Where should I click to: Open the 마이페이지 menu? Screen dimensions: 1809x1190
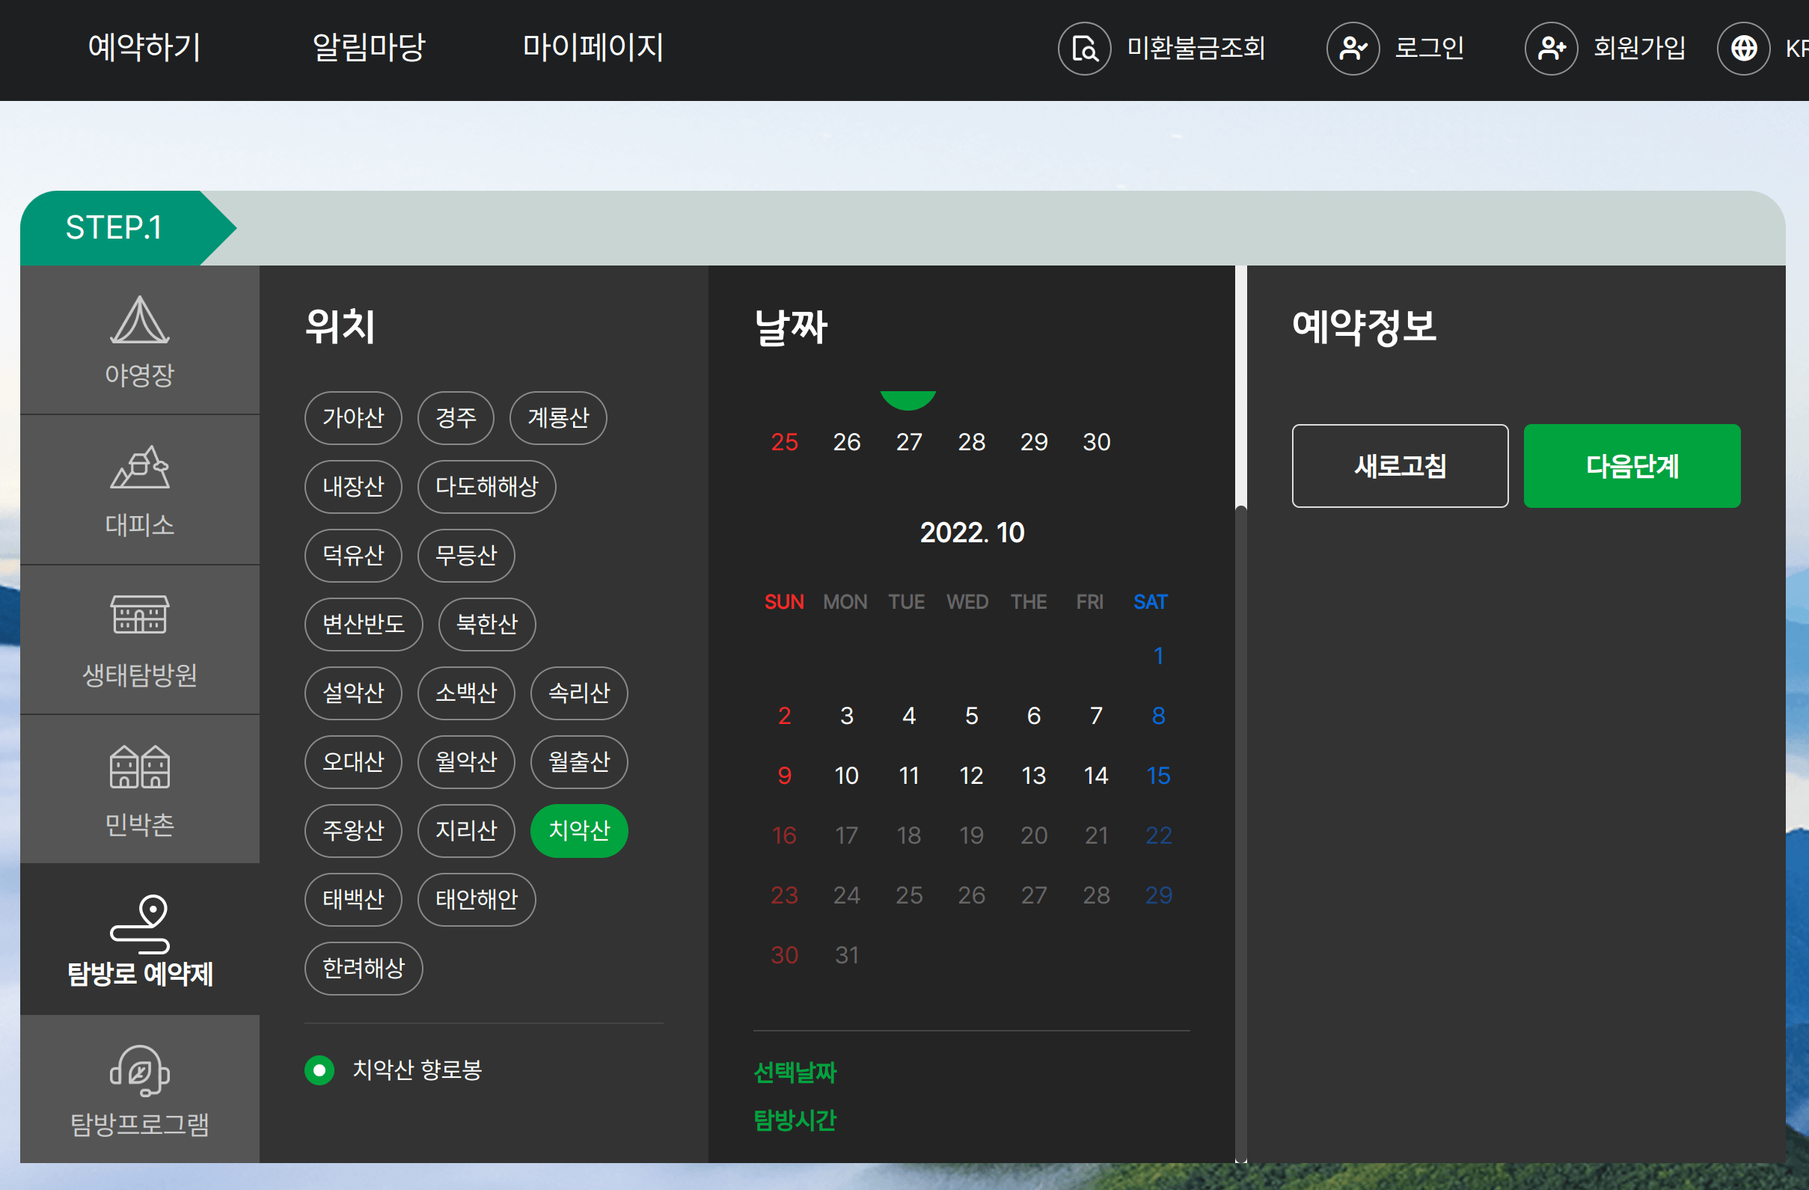click(593, 48)
